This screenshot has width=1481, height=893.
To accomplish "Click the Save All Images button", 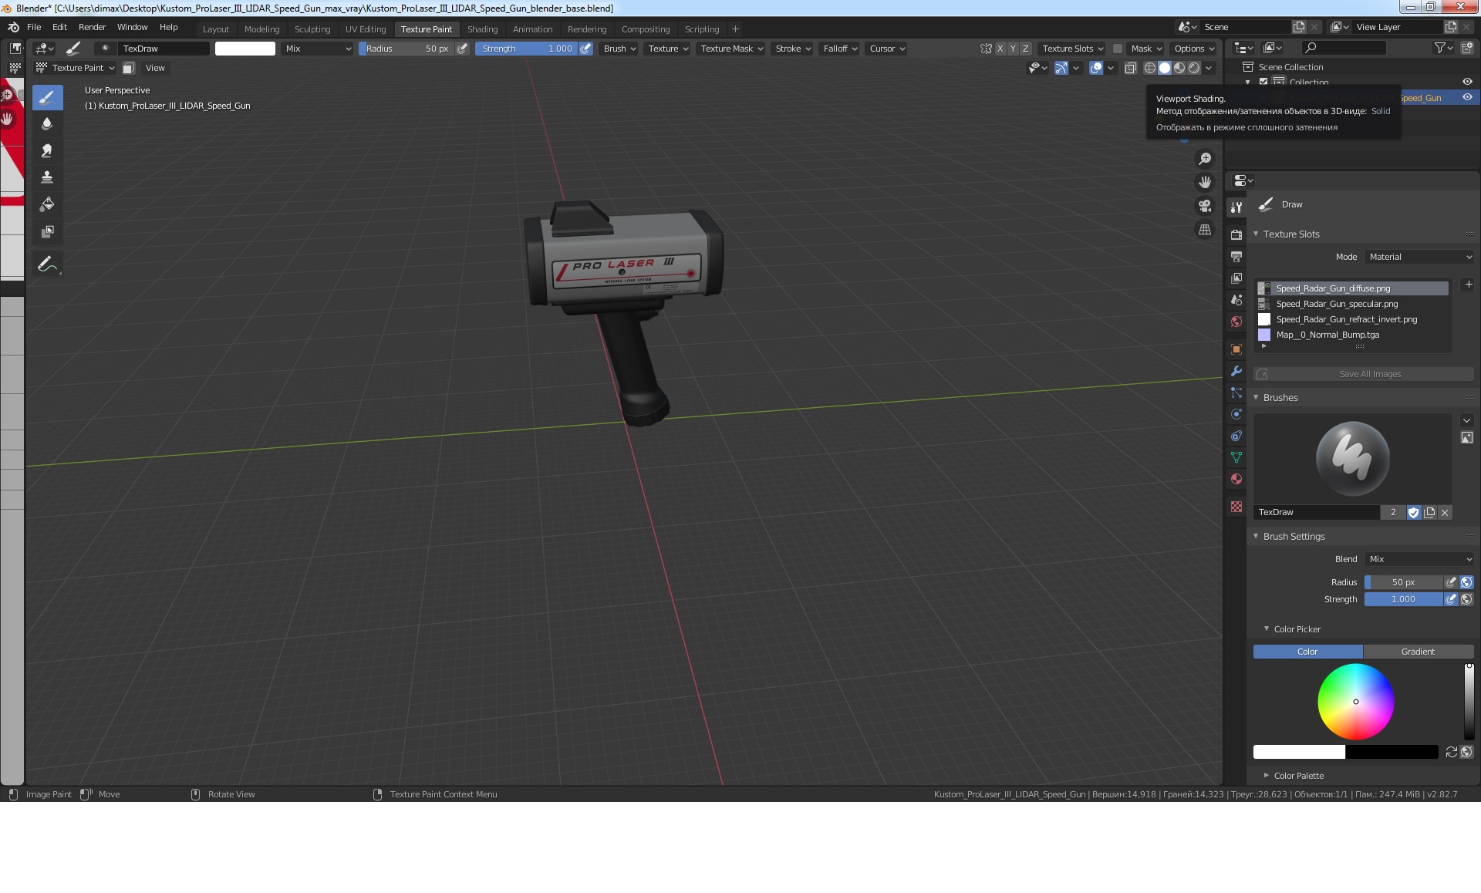I will point(1369,374).
